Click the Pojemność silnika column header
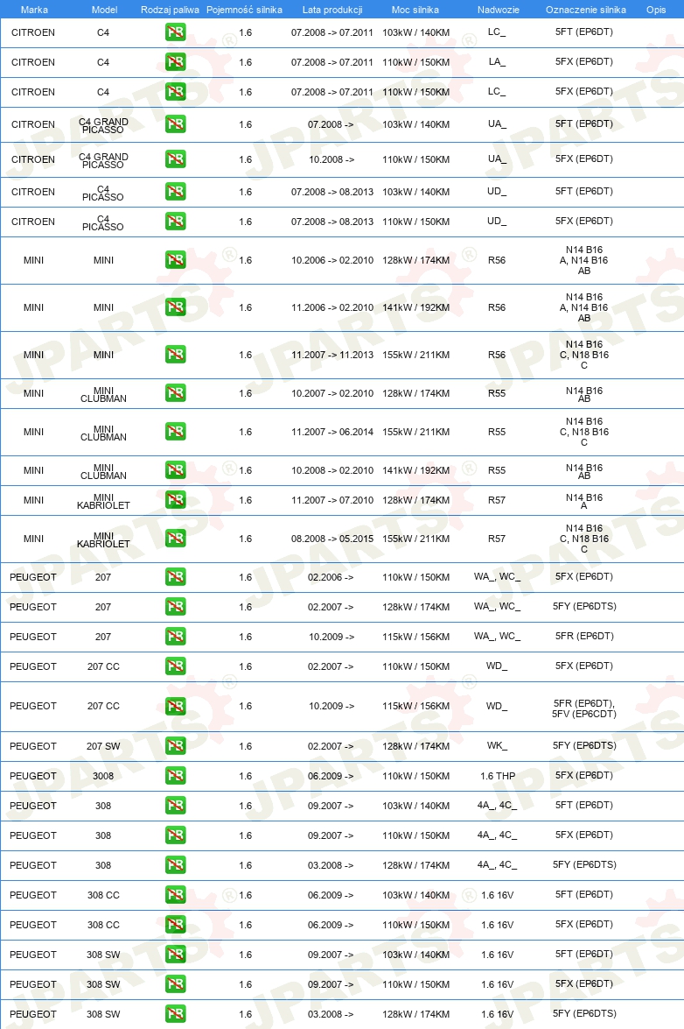Image resolution: width=684 pixels, height=1029 pixels. tap(244, 10)
